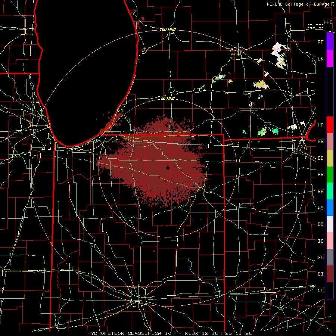
Task: Choose the blue WS legend swatch
Action: tap(330, 208)
